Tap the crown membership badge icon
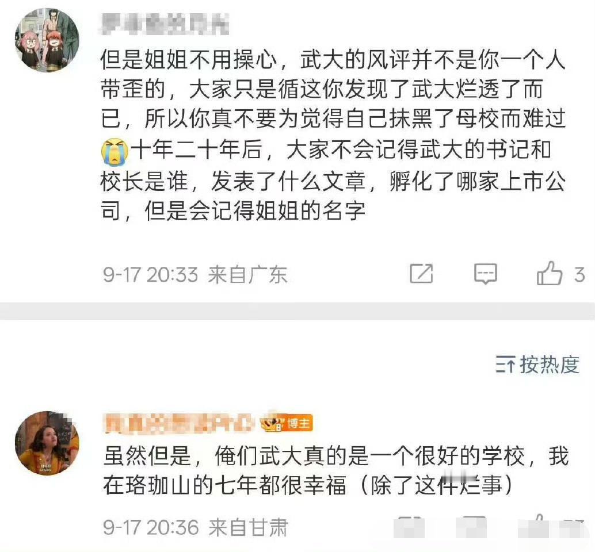Viewport: 595px width, 552px height. [x=272, y=423]
